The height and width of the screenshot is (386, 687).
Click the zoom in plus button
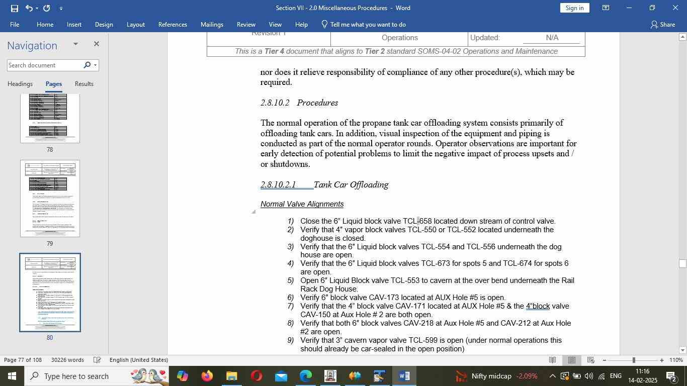pos(662,360)
